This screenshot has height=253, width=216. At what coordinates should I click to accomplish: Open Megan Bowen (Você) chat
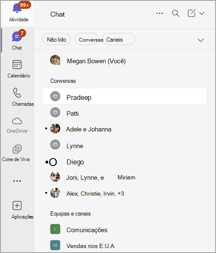click(x=124, y=61)
